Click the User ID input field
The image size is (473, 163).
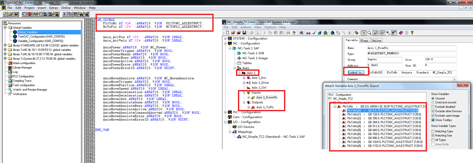tap(441, 65)
